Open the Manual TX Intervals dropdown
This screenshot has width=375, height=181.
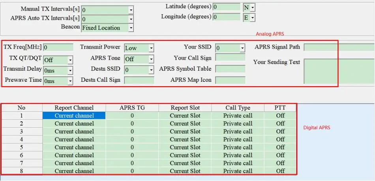click(131, 10)
